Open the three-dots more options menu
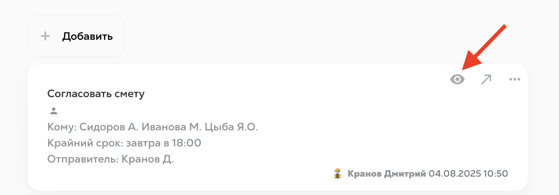The width and height of the screenshot is (559, 195). (514, 80)
